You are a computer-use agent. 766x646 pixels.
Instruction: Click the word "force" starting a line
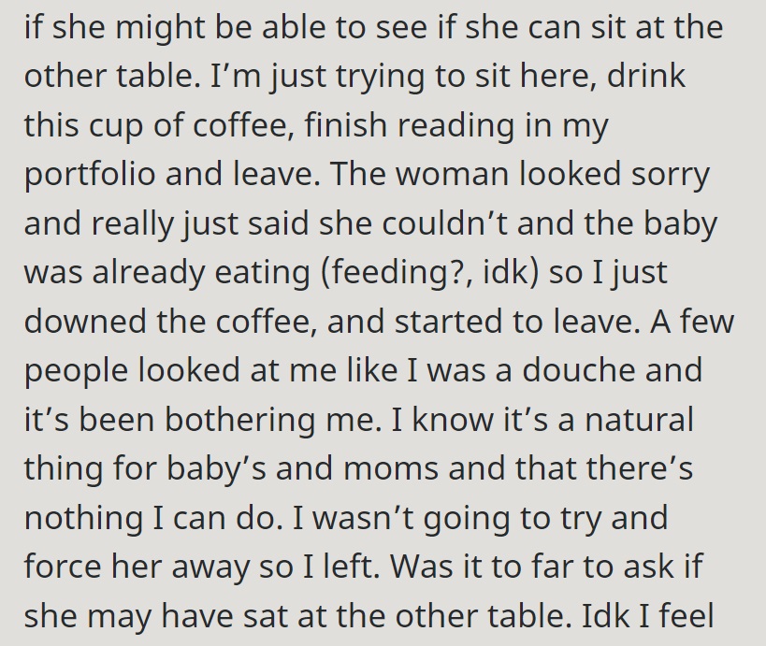[x=63, y=566]
